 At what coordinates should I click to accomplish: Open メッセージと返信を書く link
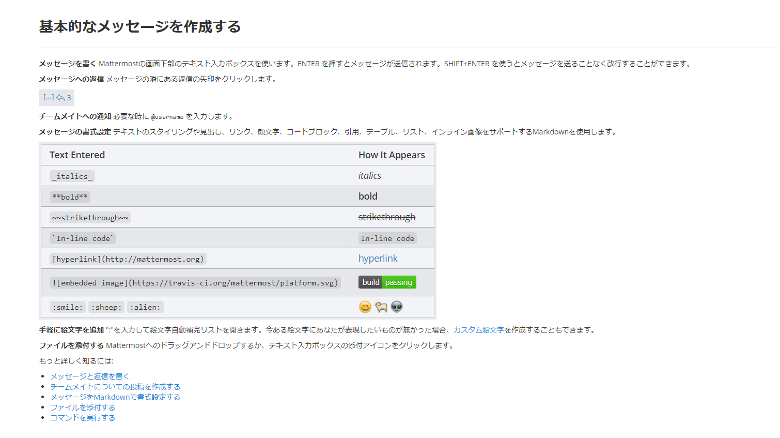(x=89, y=376)
